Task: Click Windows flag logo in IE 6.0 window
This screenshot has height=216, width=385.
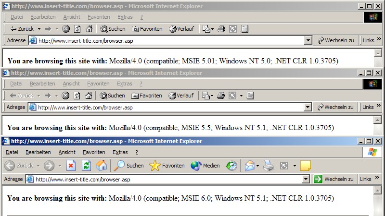Action: [x=372, y=152]
